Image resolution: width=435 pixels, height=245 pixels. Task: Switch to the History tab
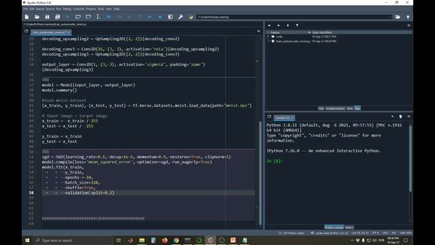349,227
